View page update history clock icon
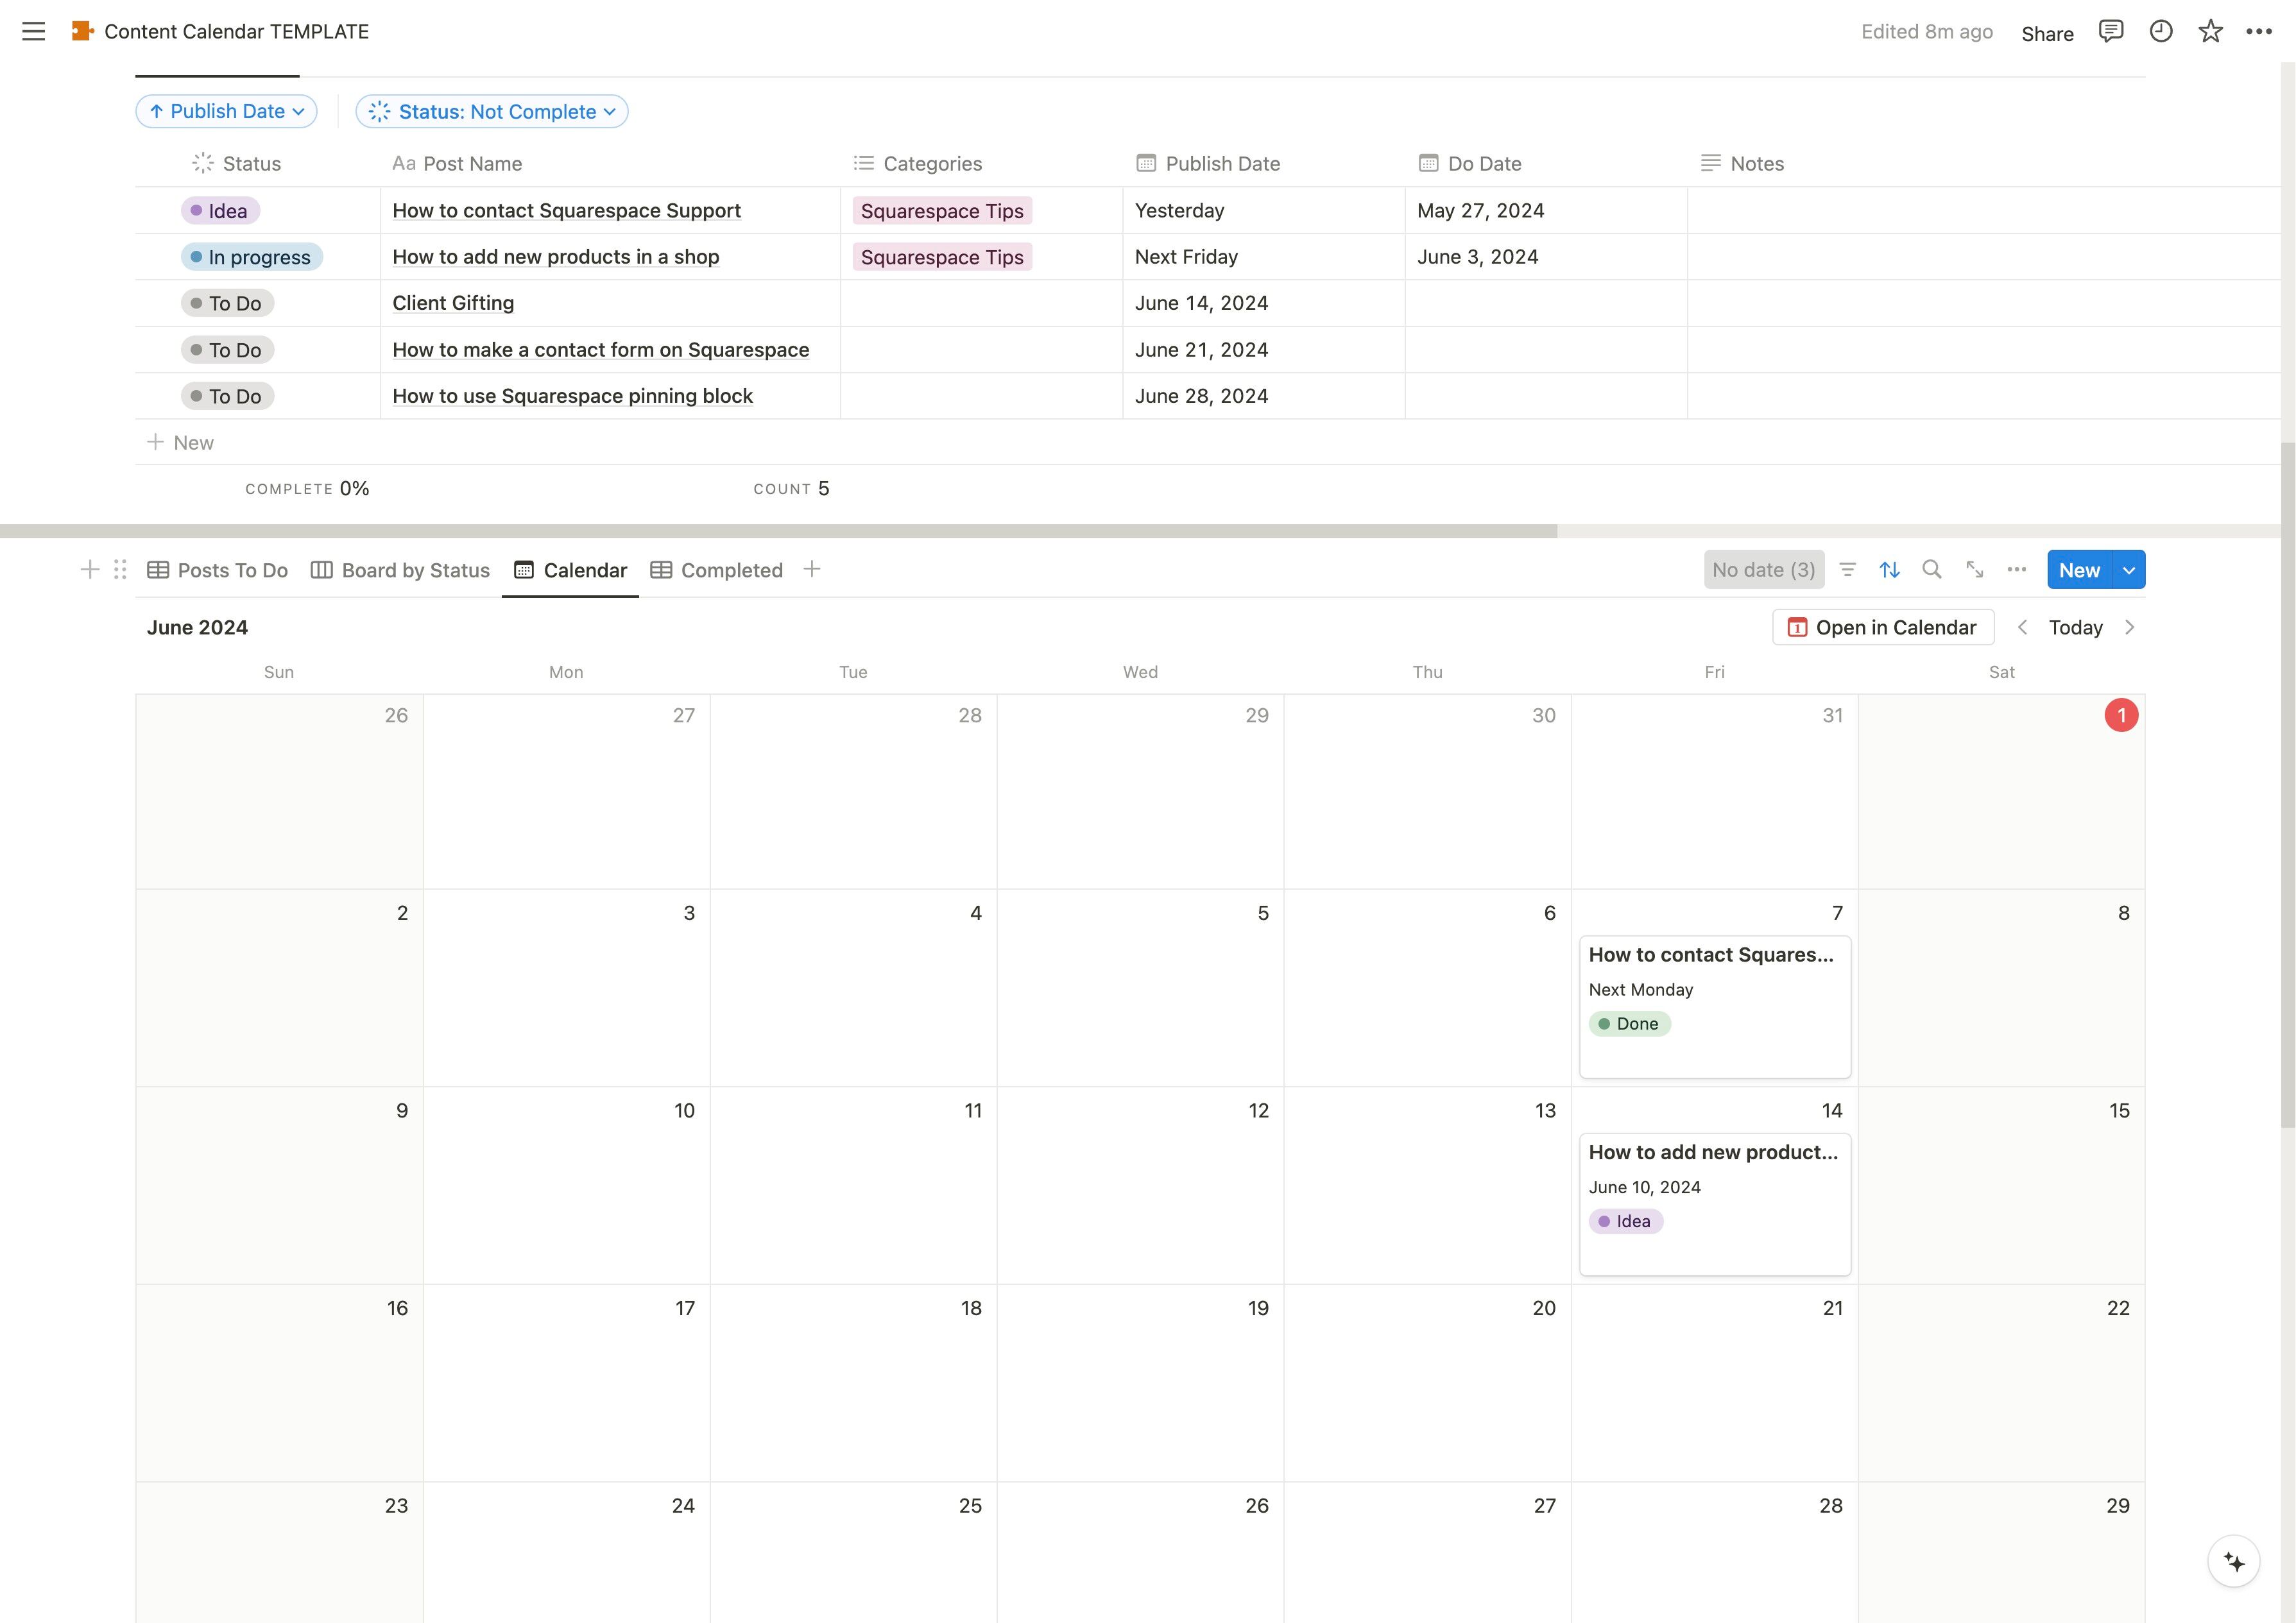The height and width of the screenshot is (1623, 2296). (2160, 31)
